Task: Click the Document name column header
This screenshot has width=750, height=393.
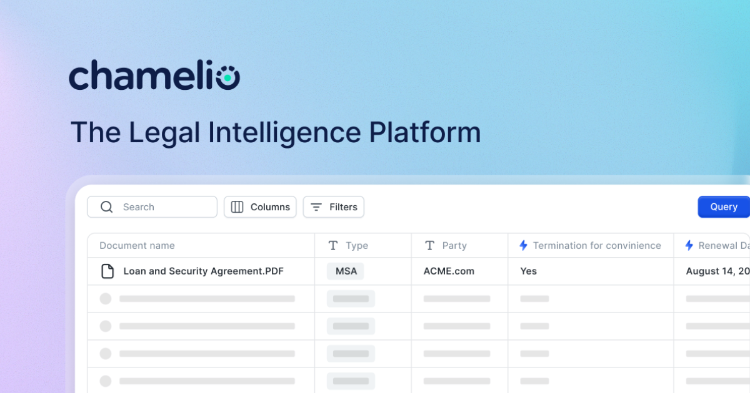Action: pyautogui.click(x=137, y=245)
